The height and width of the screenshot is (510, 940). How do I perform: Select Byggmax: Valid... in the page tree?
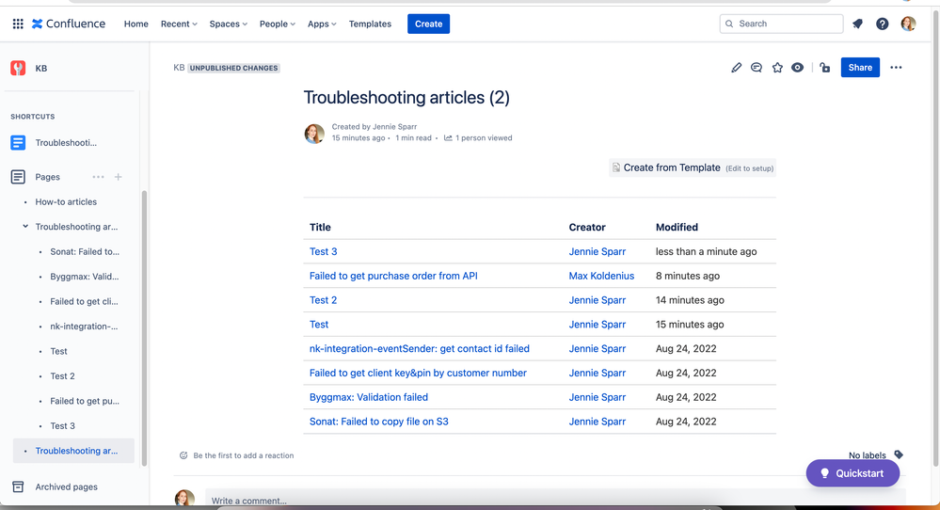click(x=85, y=277)
